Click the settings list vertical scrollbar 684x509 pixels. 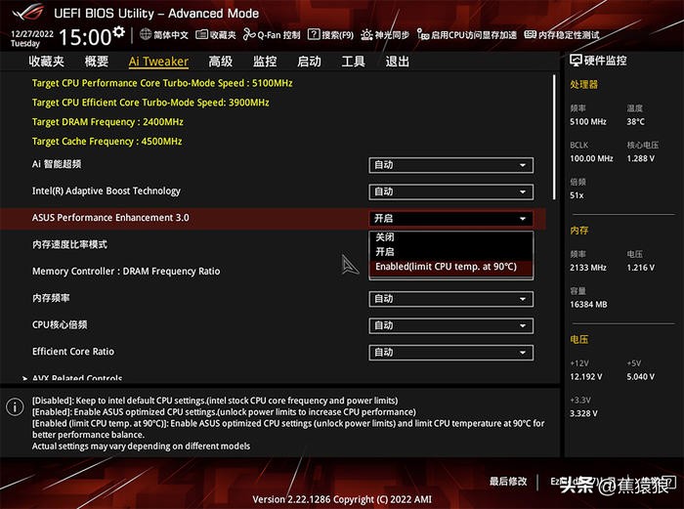[x=554, y=138]
